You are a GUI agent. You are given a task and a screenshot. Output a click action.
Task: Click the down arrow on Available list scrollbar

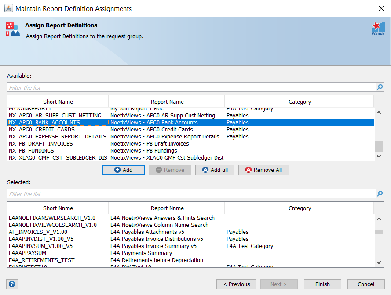click(x=379, y=157)
